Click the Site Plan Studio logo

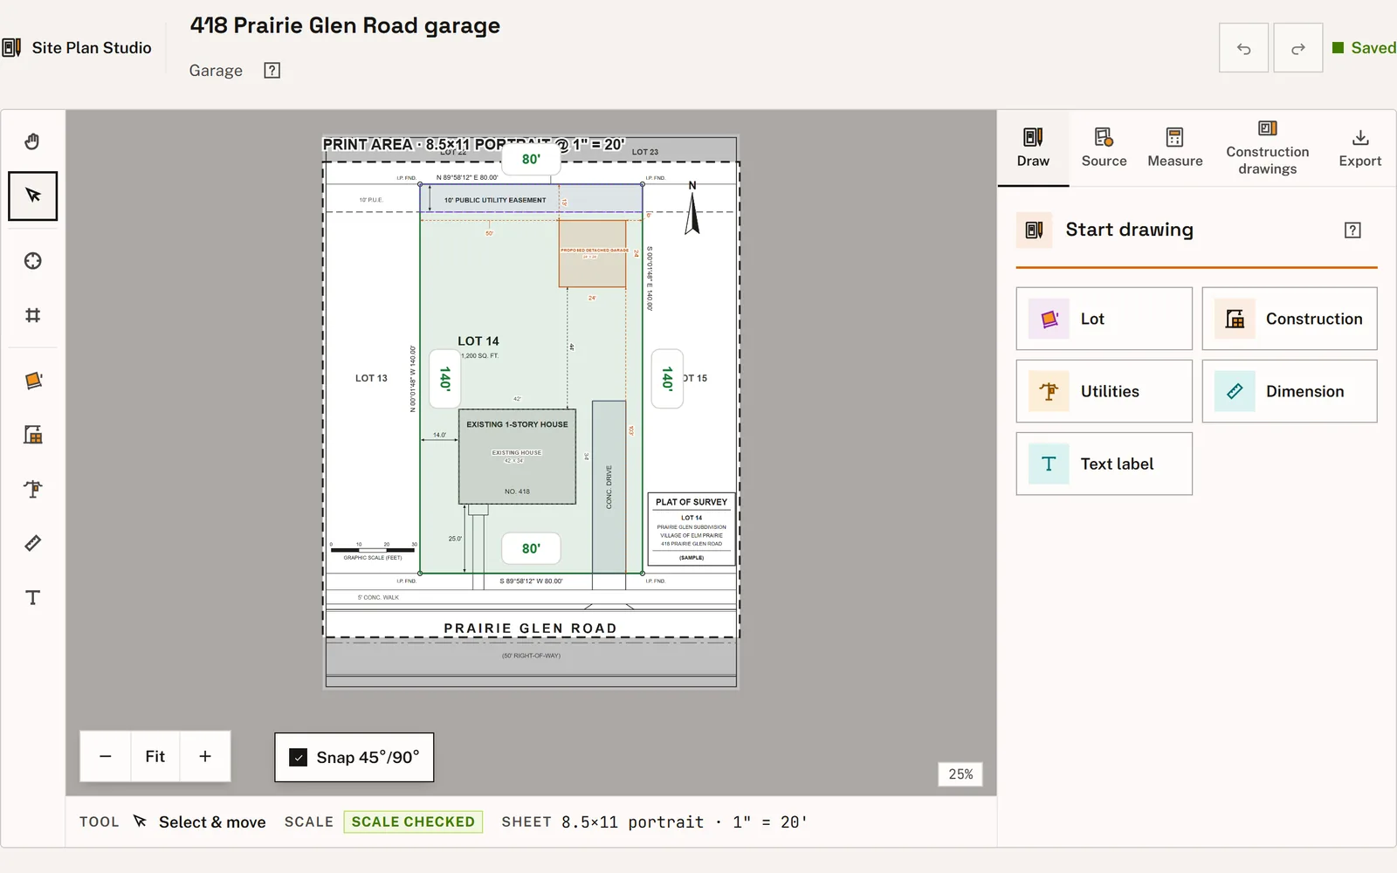tap(77, 48)
